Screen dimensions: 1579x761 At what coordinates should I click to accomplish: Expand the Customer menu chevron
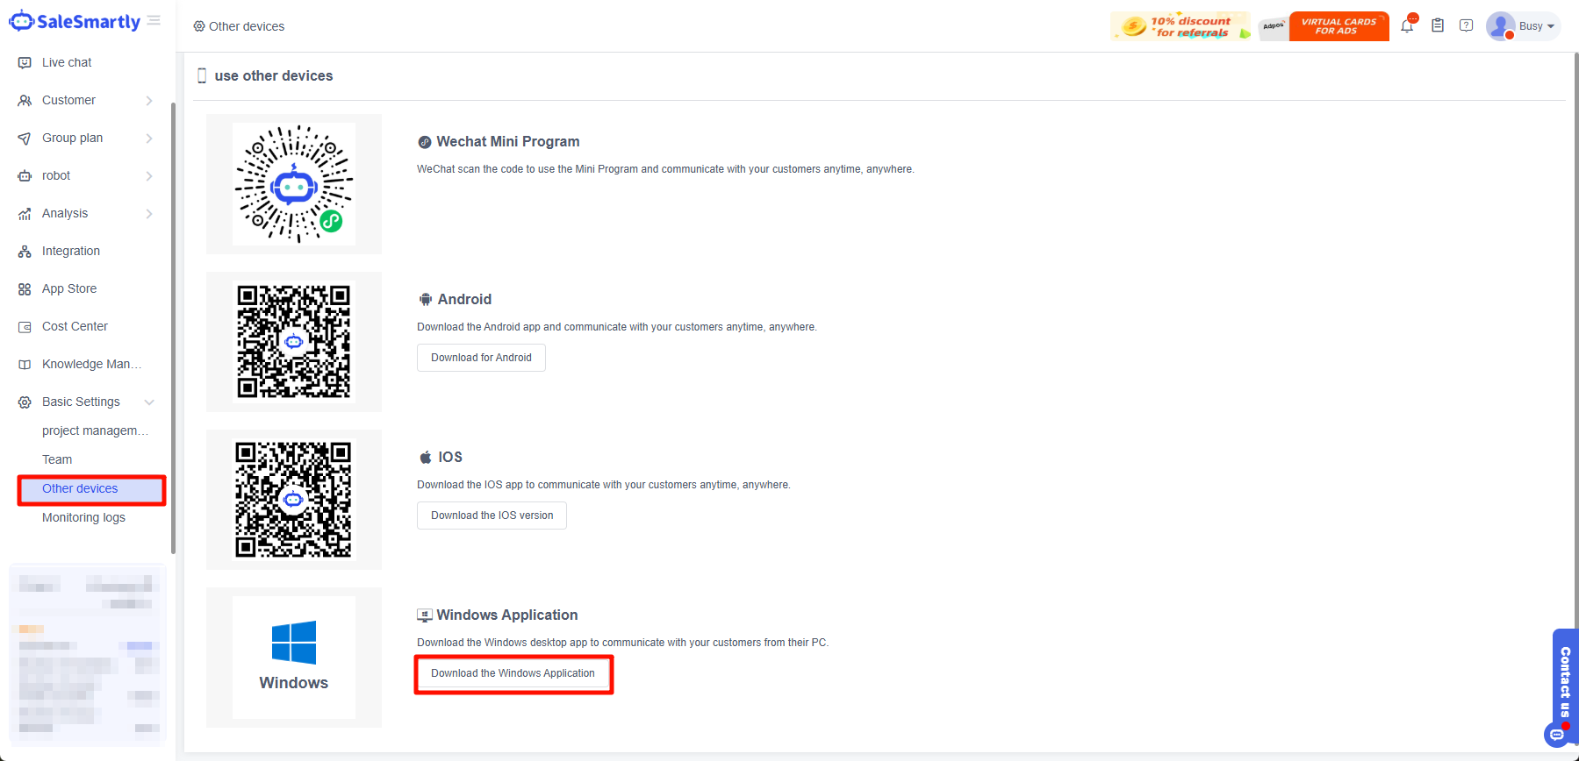(149, 101)
